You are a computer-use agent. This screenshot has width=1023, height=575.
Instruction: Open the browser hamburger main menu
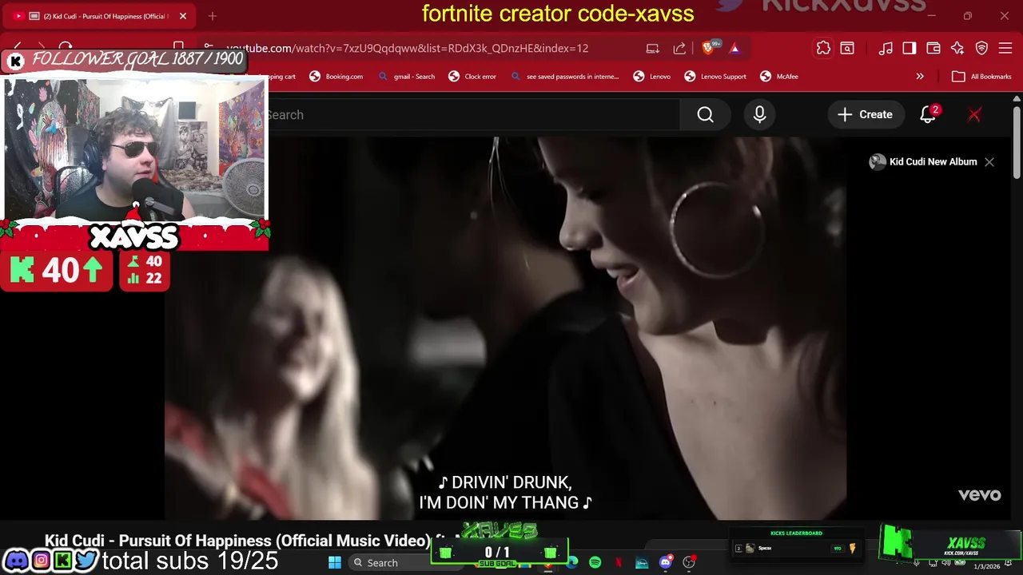click(1005, 49)
